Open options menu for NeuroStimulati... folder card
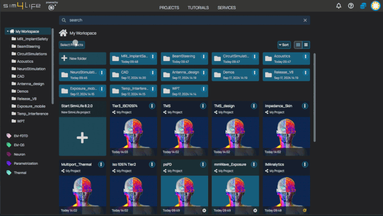This screenshot has width=383, height=216. [x=102, y=73]
